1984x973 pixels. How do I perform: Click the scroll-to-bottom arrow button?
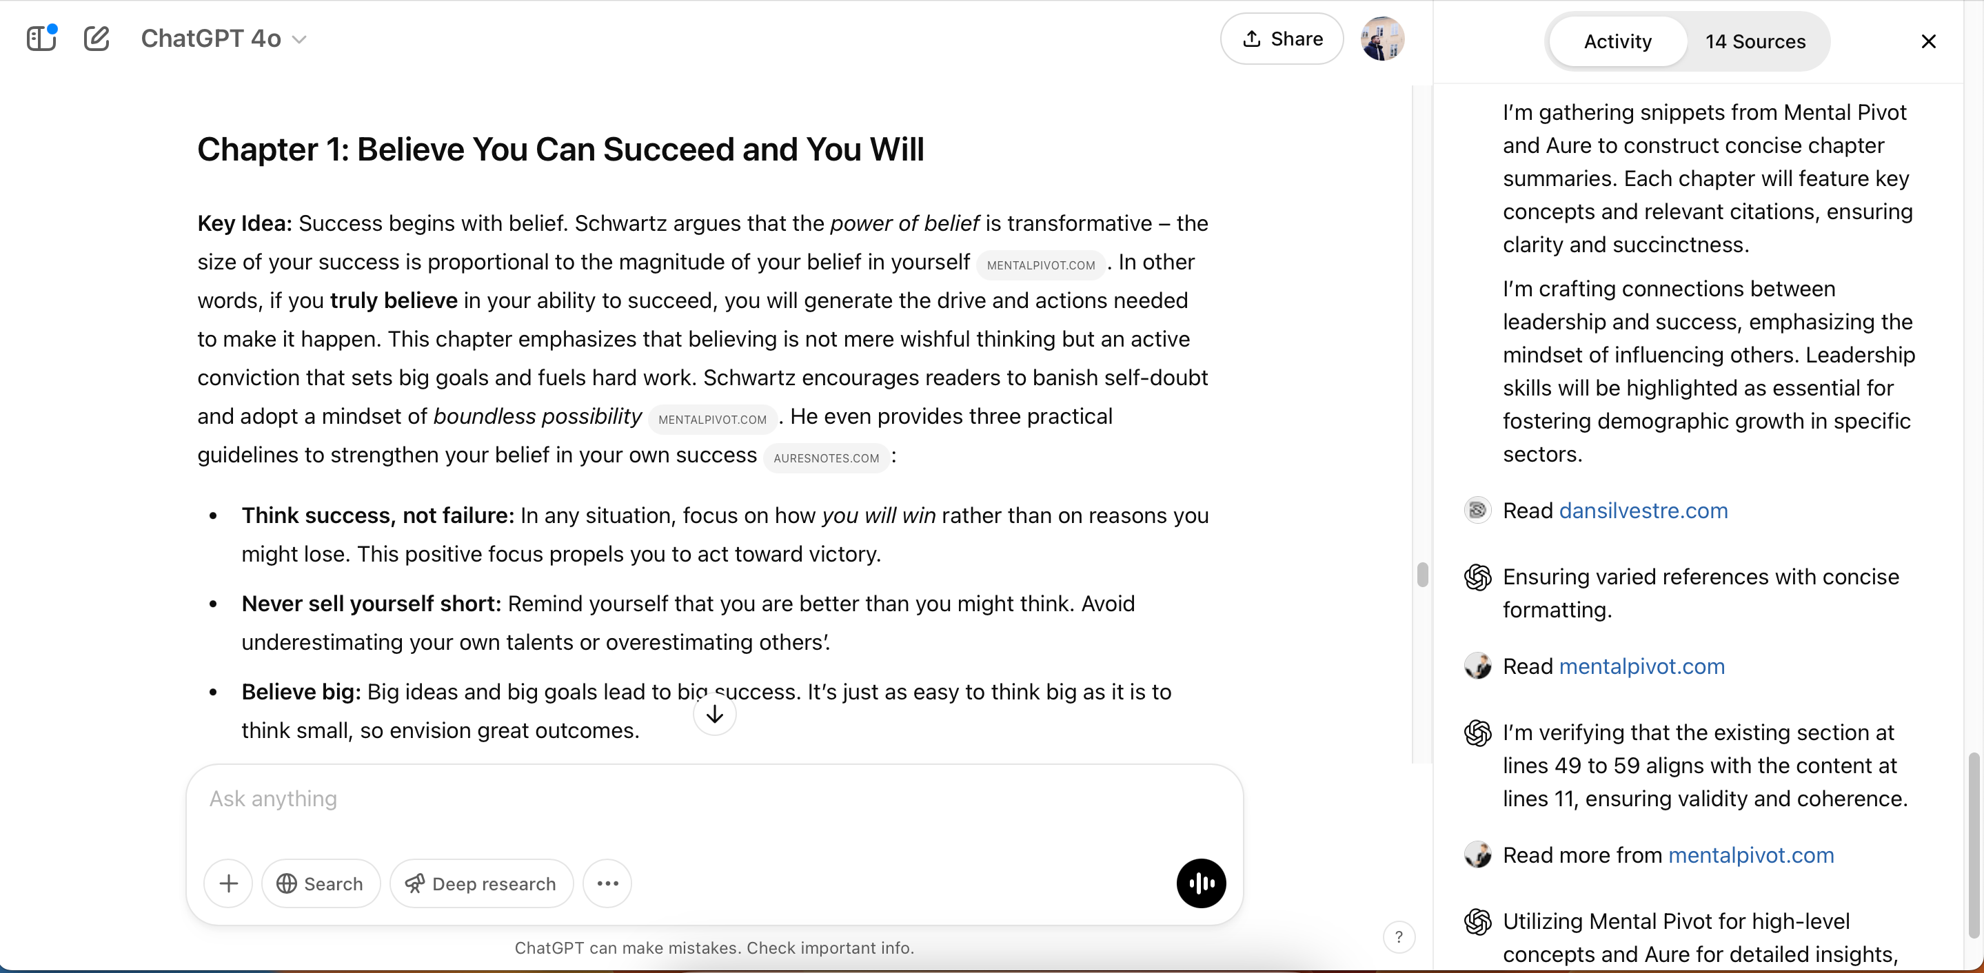(714, 715)
